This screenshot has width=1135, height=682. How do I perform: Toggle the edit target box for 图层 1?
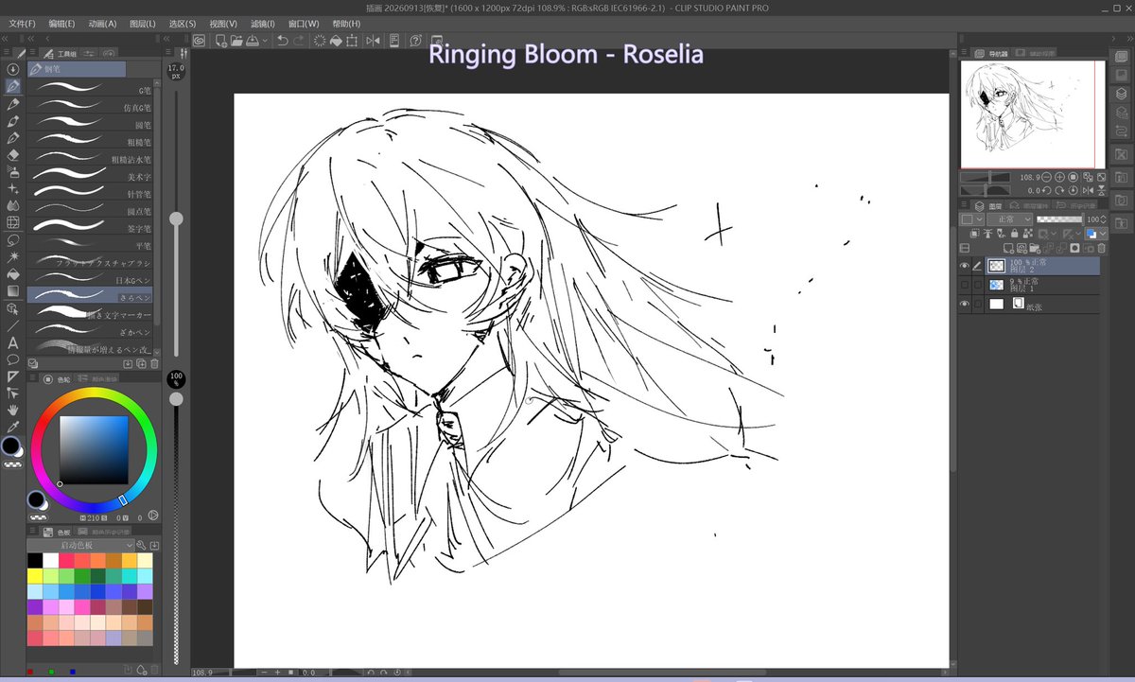coord(978,285)
